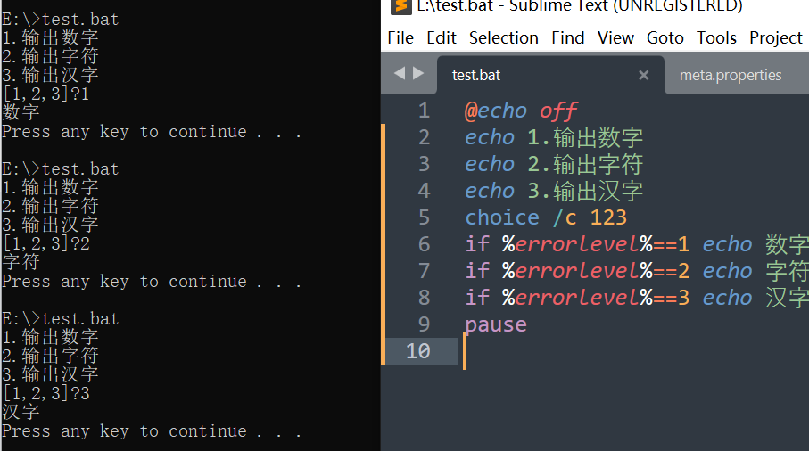Go to previous tab with left arrow
The width and height of the screenshot is (809, 451).
pyautogui.click(x=400, y=73)
